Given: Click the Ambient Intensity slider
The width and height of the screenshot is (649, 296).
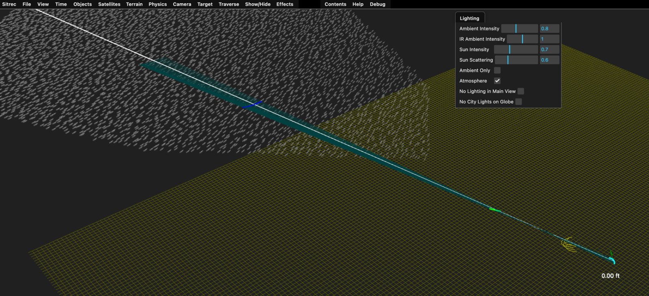Looking at the screenshot, I should [519, 28].
